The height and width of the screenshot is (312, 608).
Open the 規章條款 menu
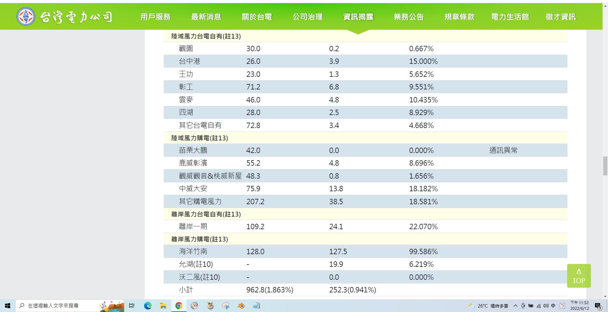pos(459,17)
